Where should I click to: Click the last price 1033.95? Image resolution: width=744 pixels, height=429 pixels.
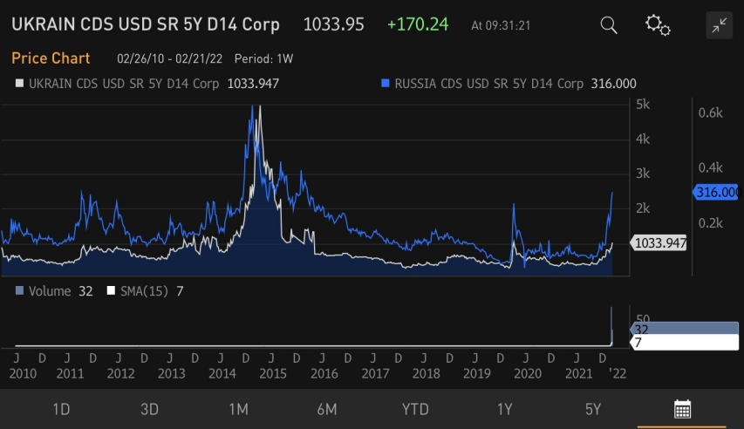pyautogui.click(x=333, y=24)
